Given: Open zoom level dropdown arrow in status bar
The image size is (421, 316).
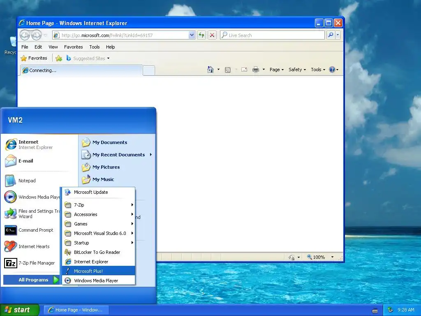Looking at the screenshot, I should (332, 257).
